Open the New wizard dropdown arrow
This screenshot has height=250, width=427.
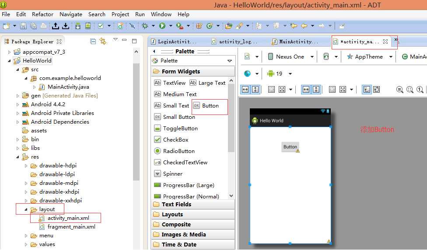pos(14,26)
